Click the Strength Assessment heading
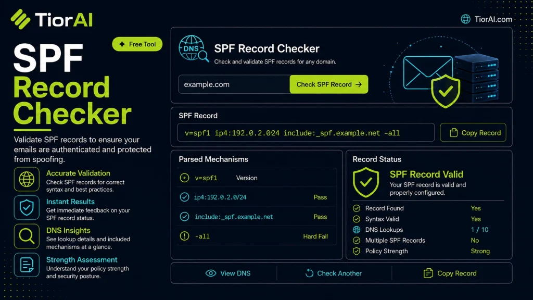This screenshot has width=533, height=300. click(82, 260)
